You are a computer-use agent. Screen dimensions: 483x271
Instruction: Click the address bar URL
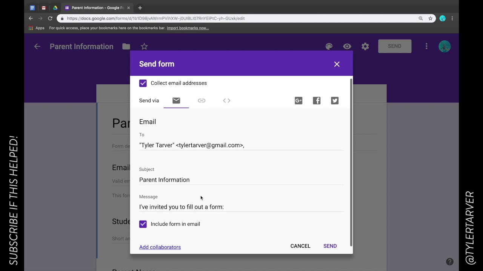(156, 18)
